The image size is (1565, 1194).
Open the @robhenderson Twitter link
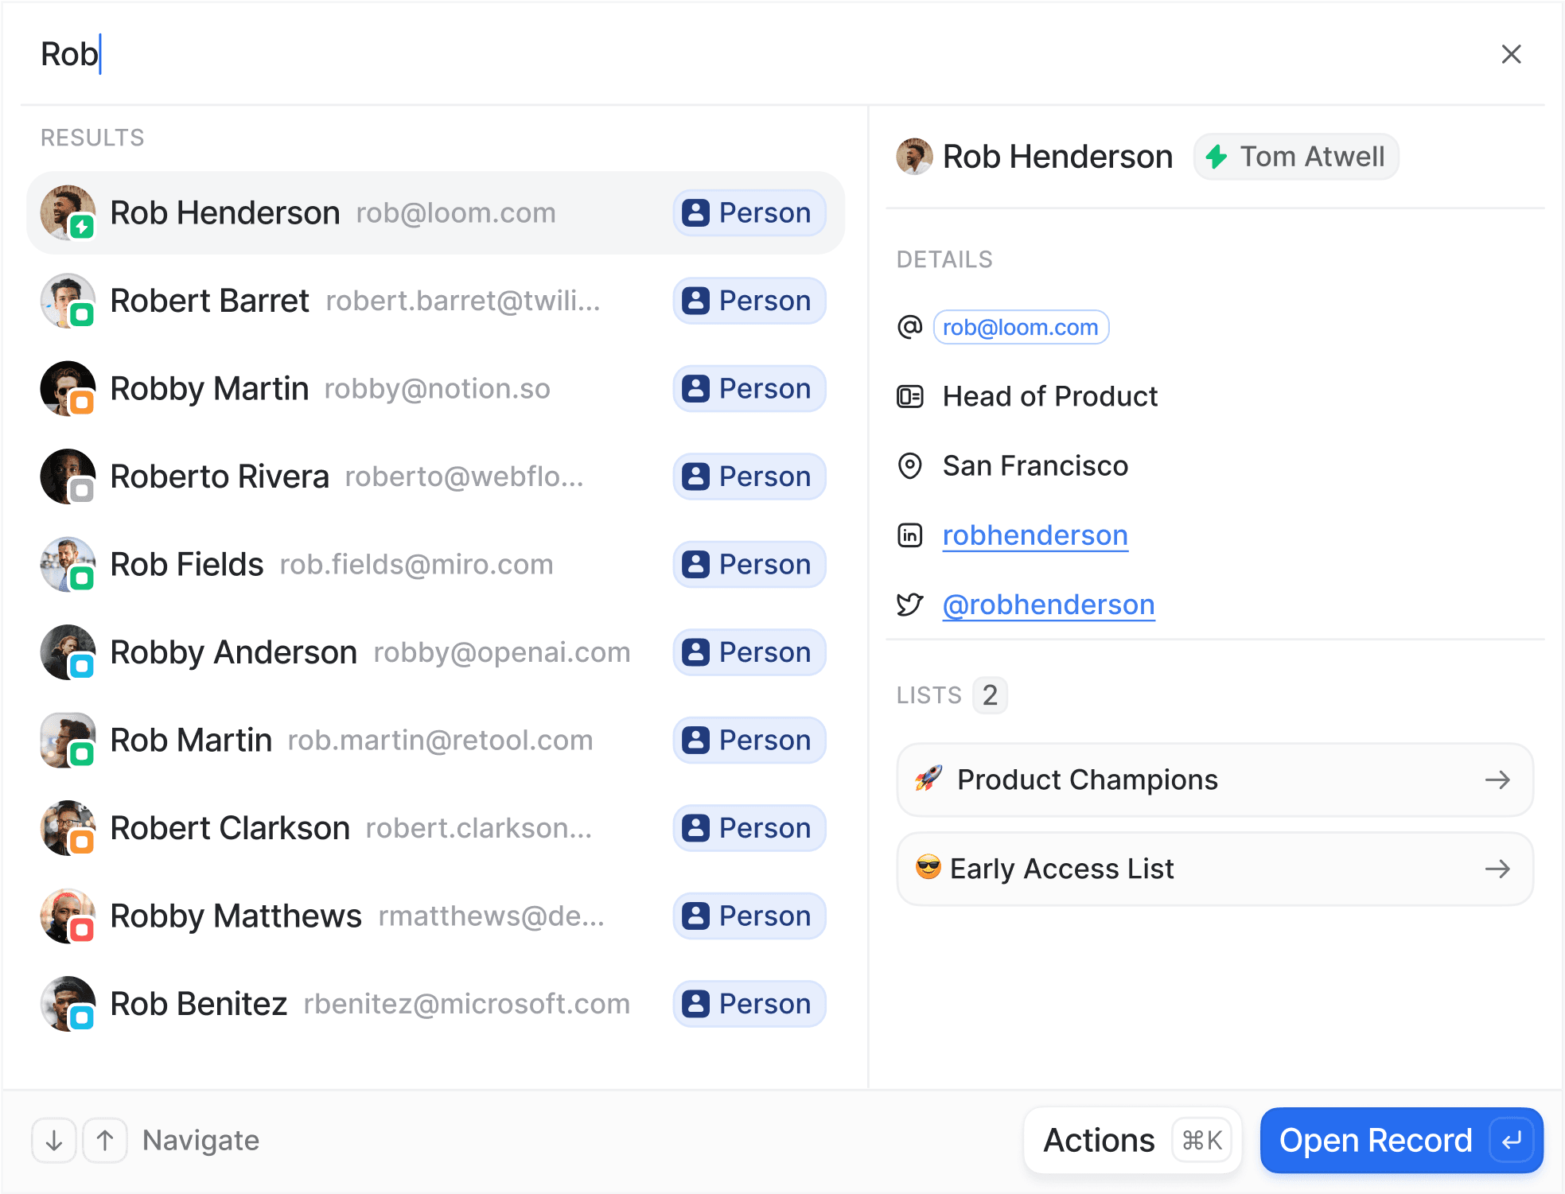coord(1048,605)
